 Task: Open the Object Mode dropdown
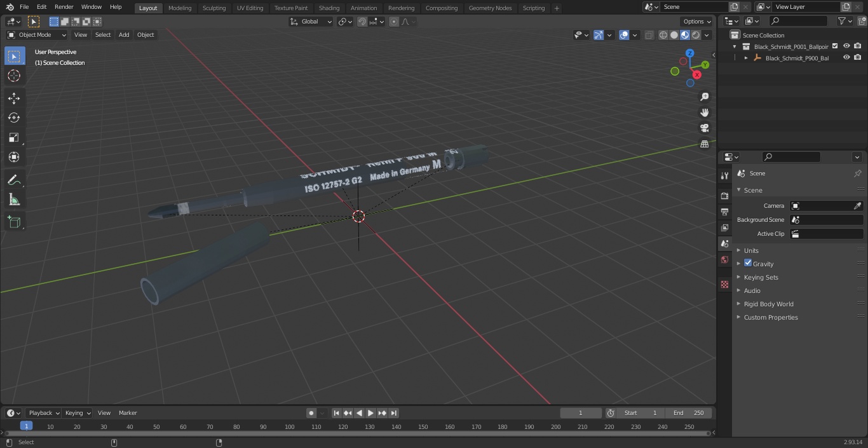tap(37, 35)
